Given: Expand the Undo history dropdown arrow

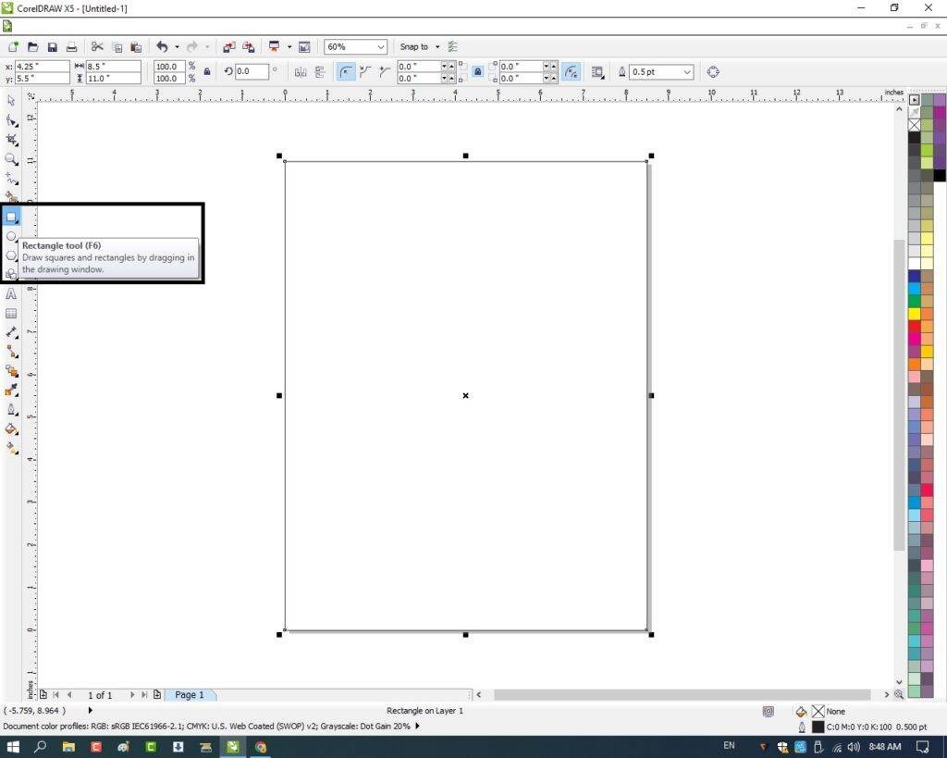Looking at the screenshot, I should pyautogui.click(x=177, y=46).
